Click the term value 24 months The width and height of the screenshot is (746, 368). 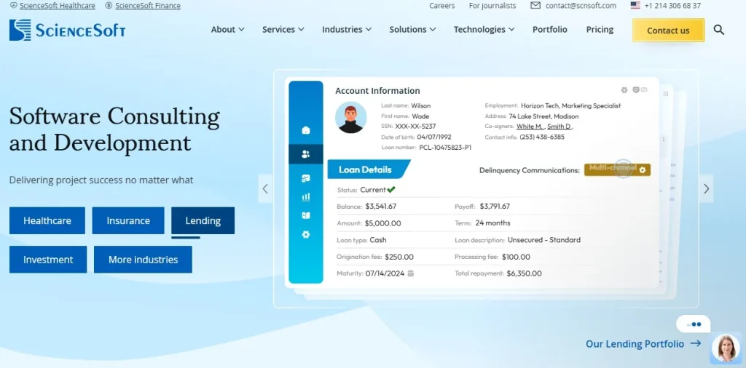493,223
